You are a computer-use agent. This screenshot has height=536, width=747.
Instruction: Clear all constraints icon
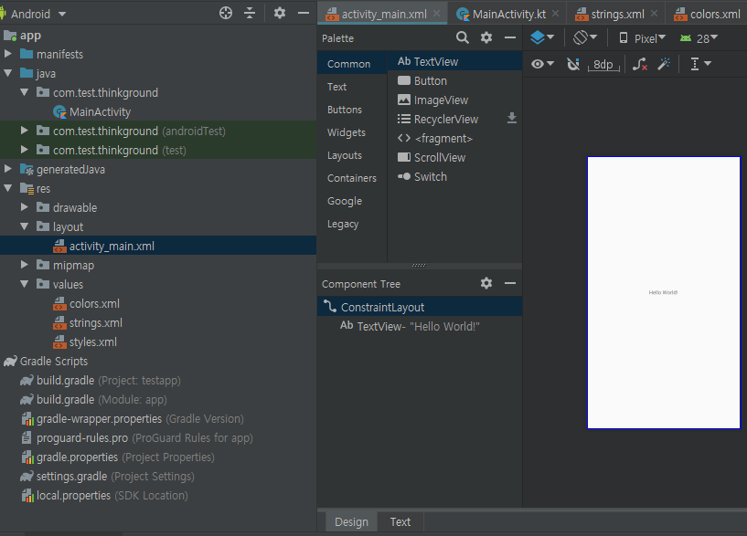(640, 64)
